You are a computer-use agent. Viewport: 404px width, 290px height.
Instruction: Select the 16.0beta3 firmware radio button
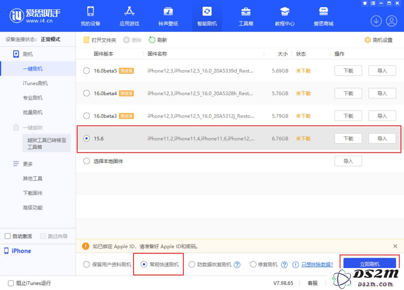click(x=86, y=116)
